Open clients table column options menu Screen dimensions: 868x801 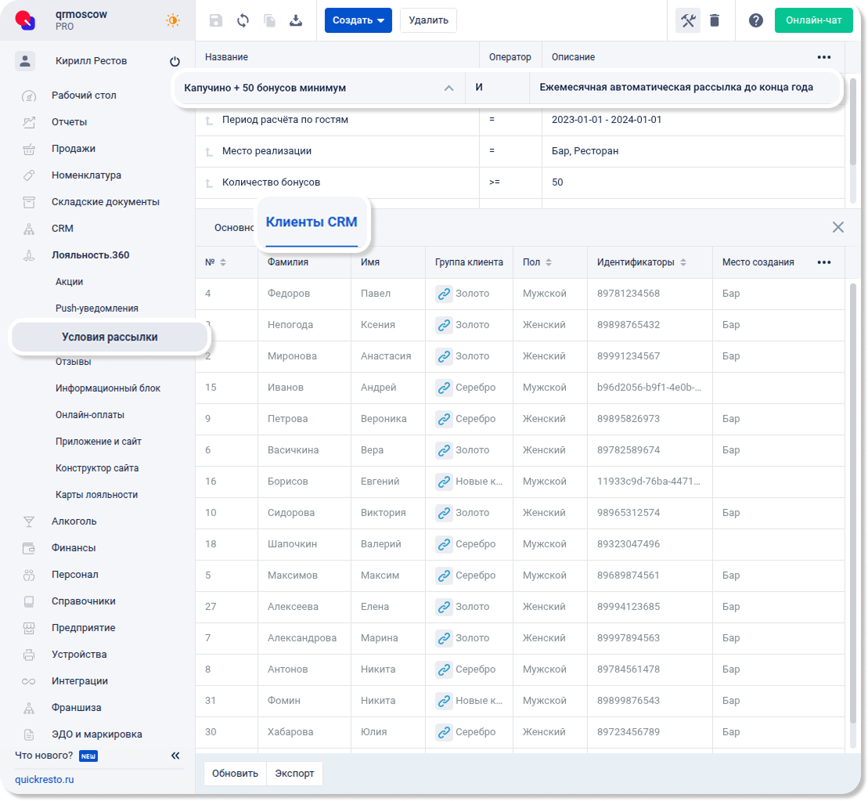823,262
